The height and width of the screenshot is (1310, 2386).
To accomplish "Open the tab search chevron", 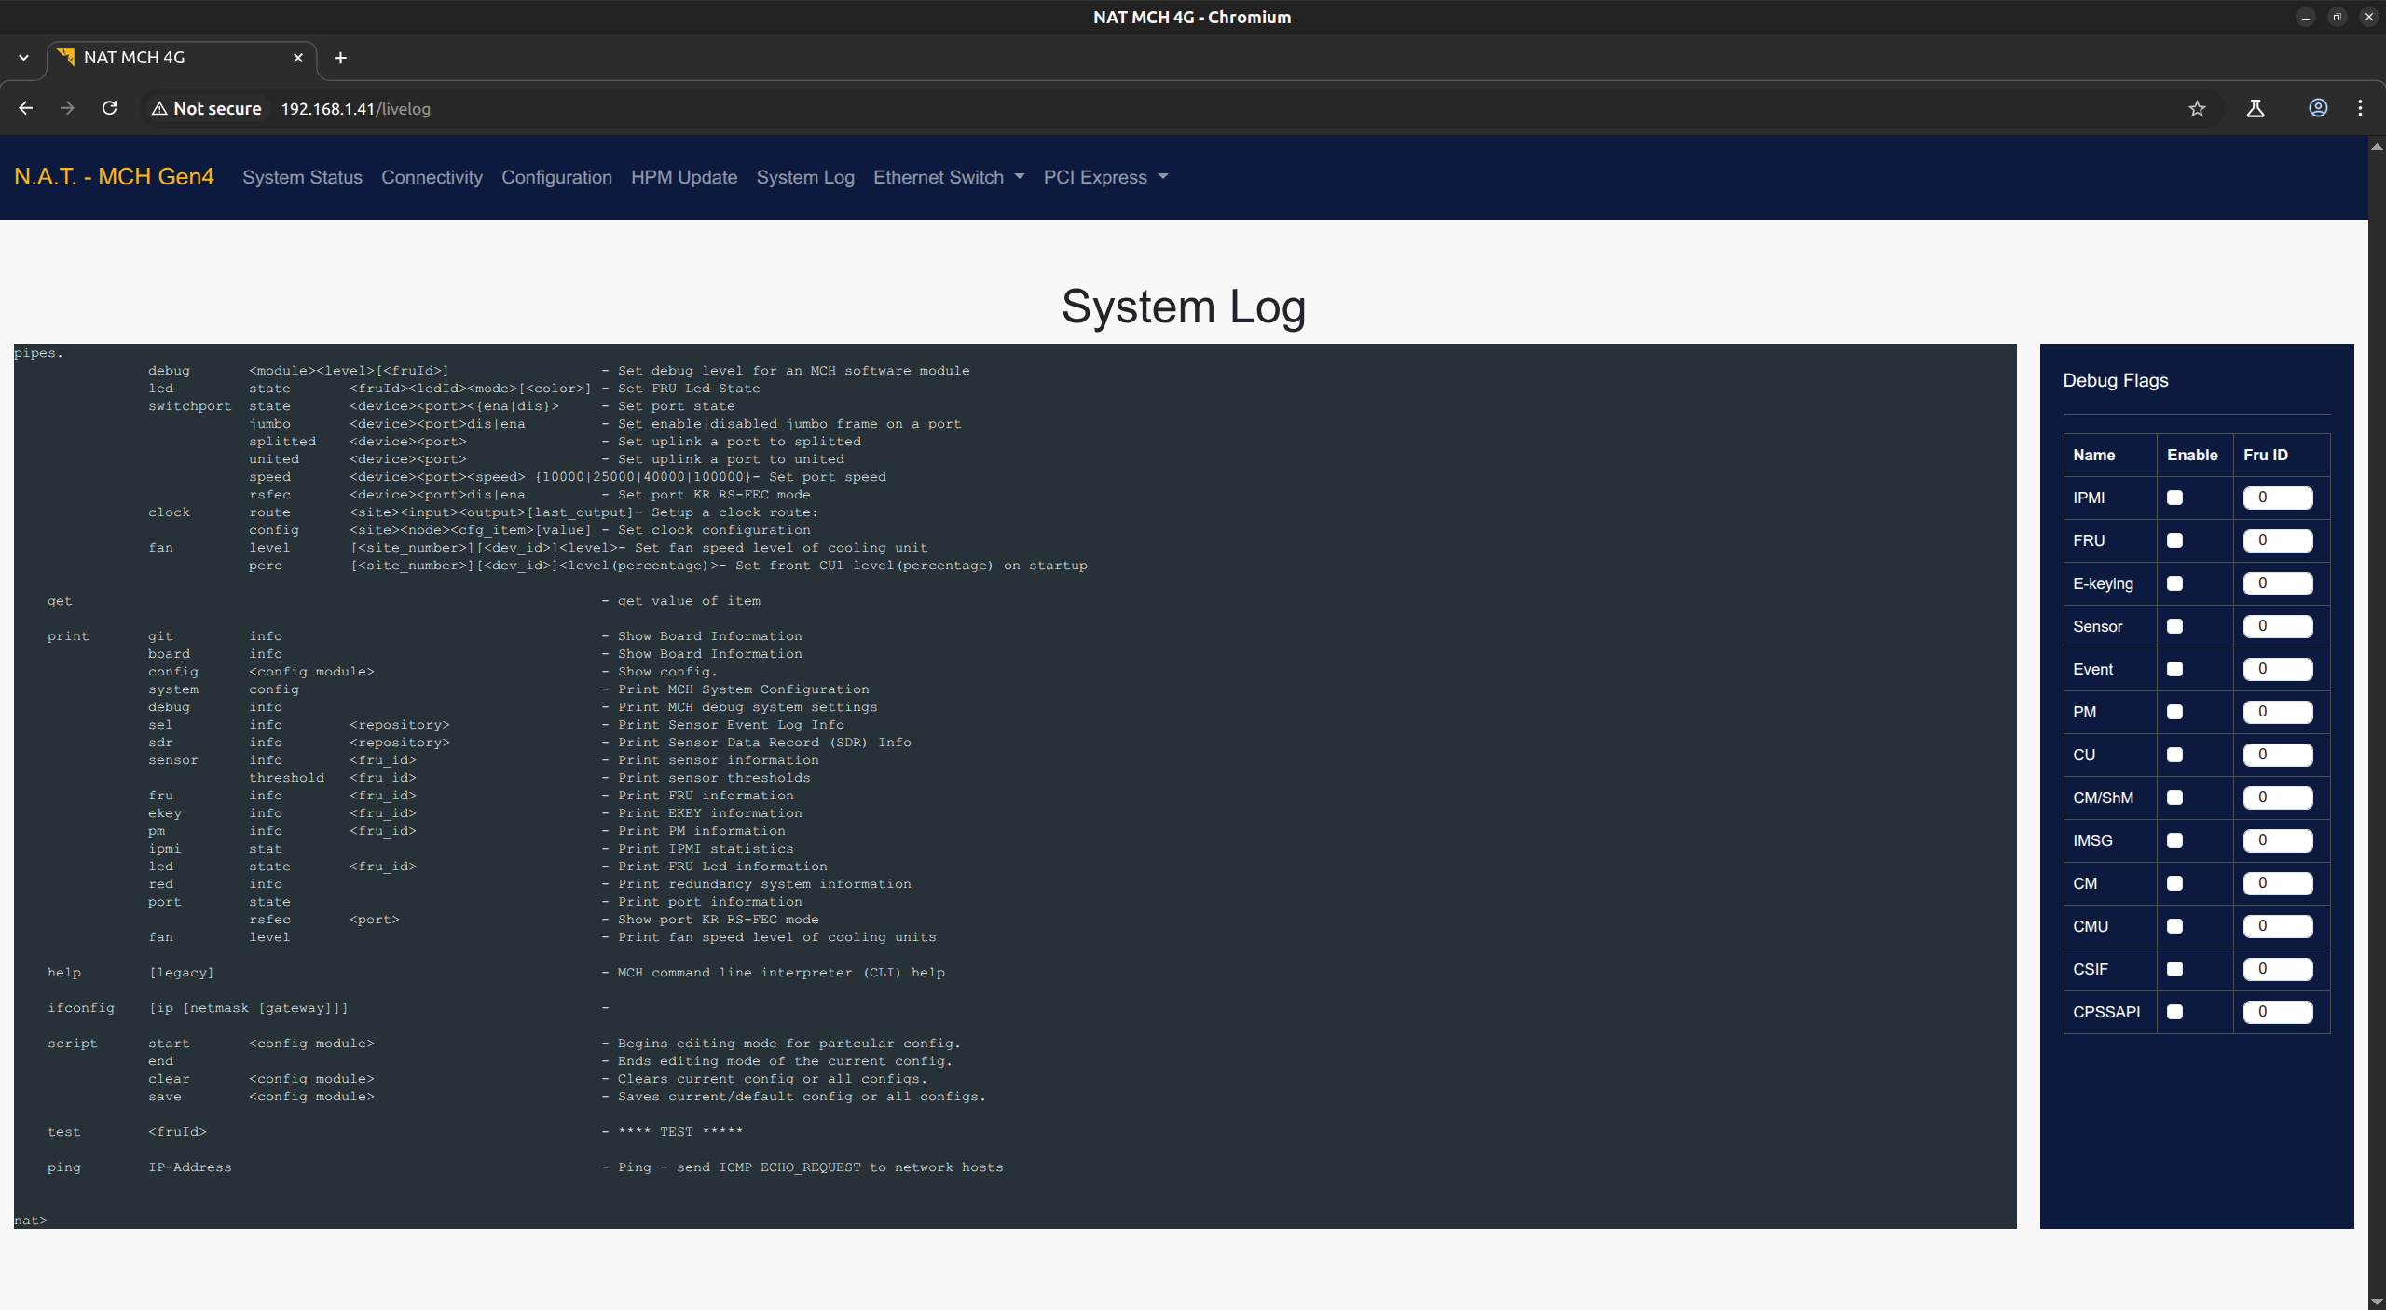I will click(x=23, y=58).
